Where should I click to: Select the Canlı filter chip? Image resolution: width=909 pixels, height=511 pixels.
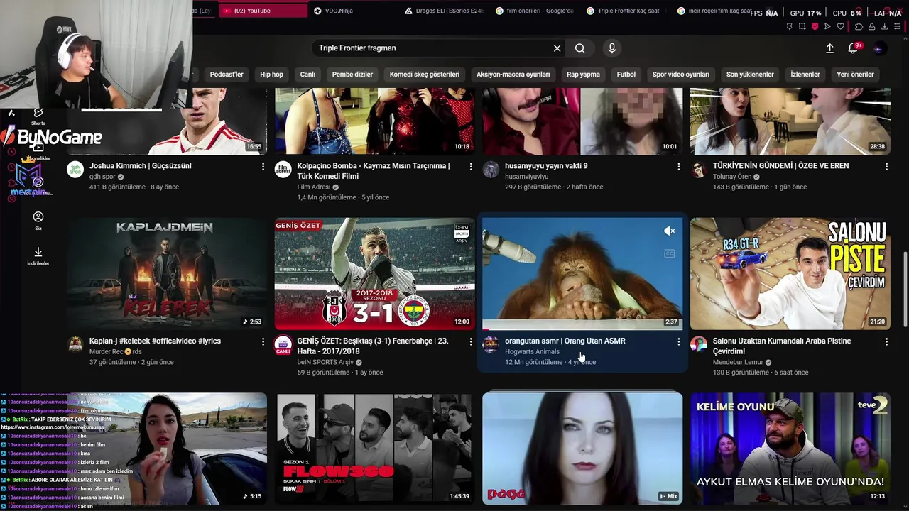point(307,74)
